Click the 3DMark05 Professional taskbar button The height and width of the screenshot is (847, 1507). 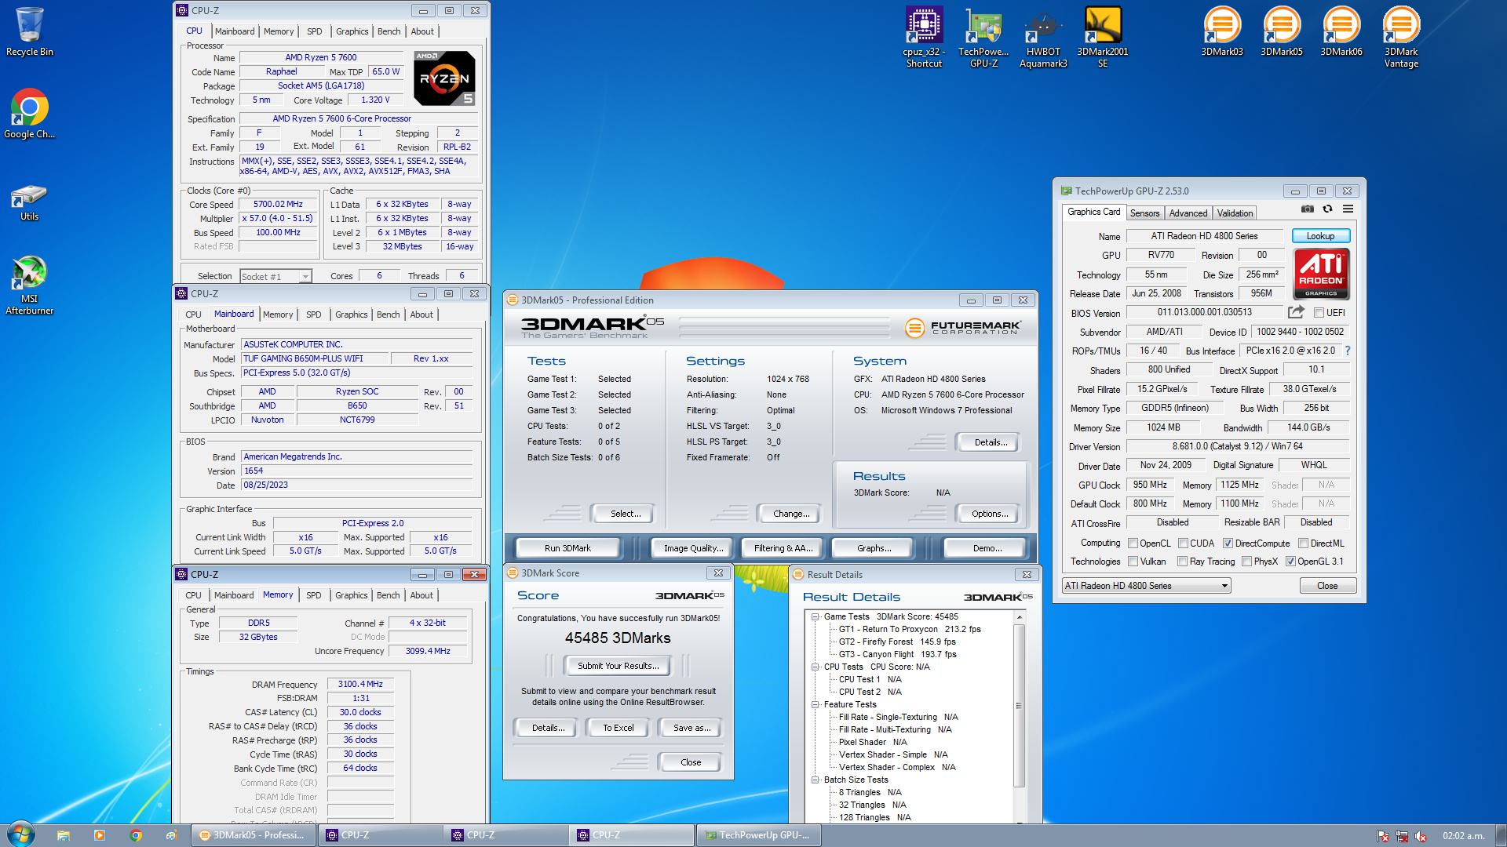click(254, 835)
